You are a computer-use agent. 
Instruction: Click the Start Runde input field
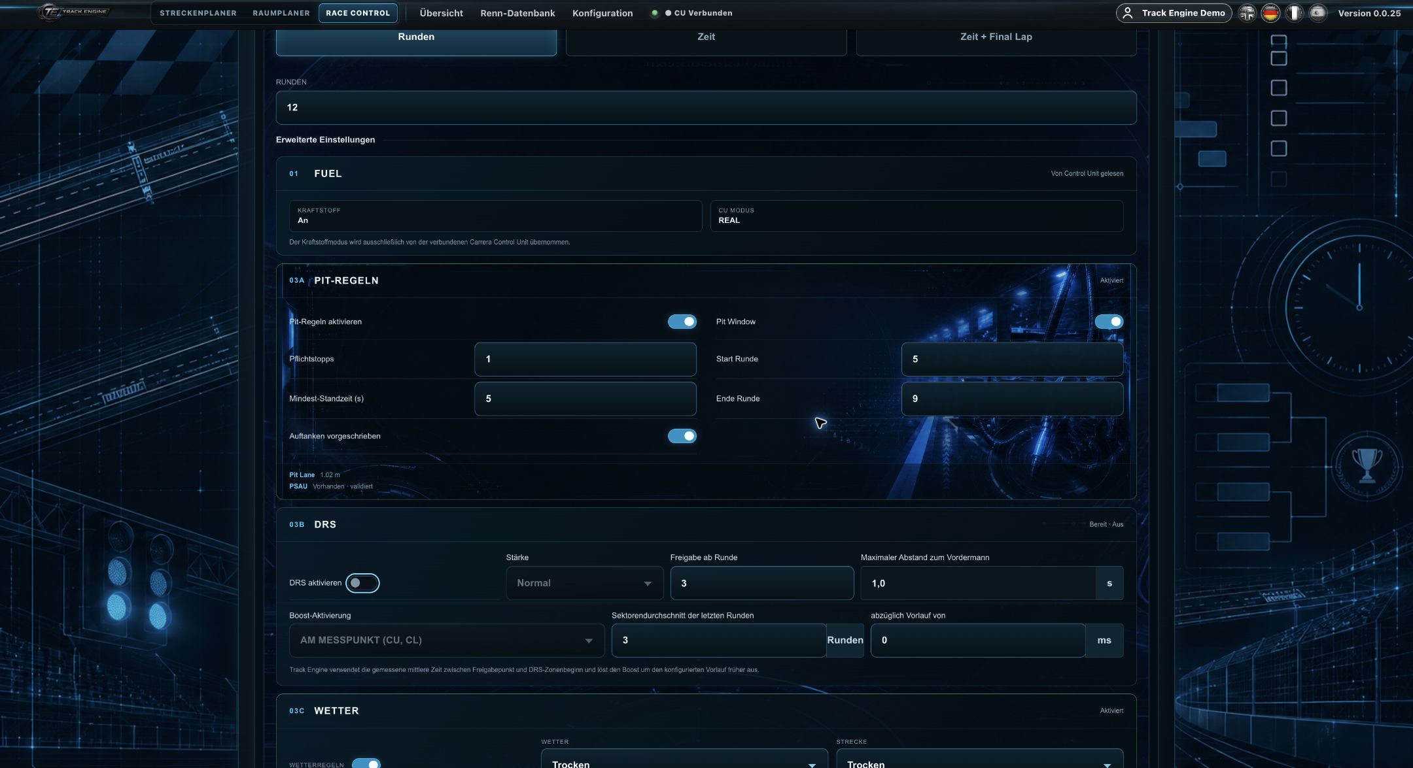pyautogui.click(x=1012, y=359)
